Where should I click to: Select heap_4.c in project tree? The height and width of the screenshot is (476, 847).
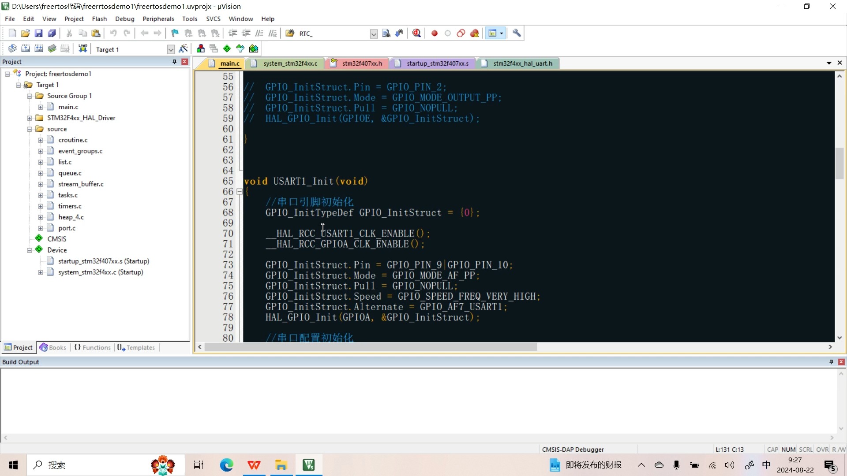(71, 217)
